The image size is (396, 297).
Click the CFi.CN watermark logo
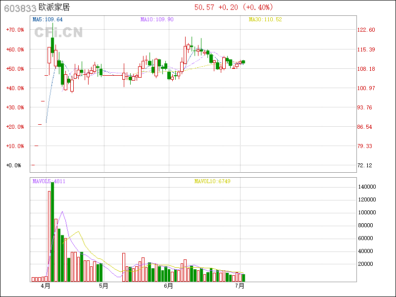point(58,33)
